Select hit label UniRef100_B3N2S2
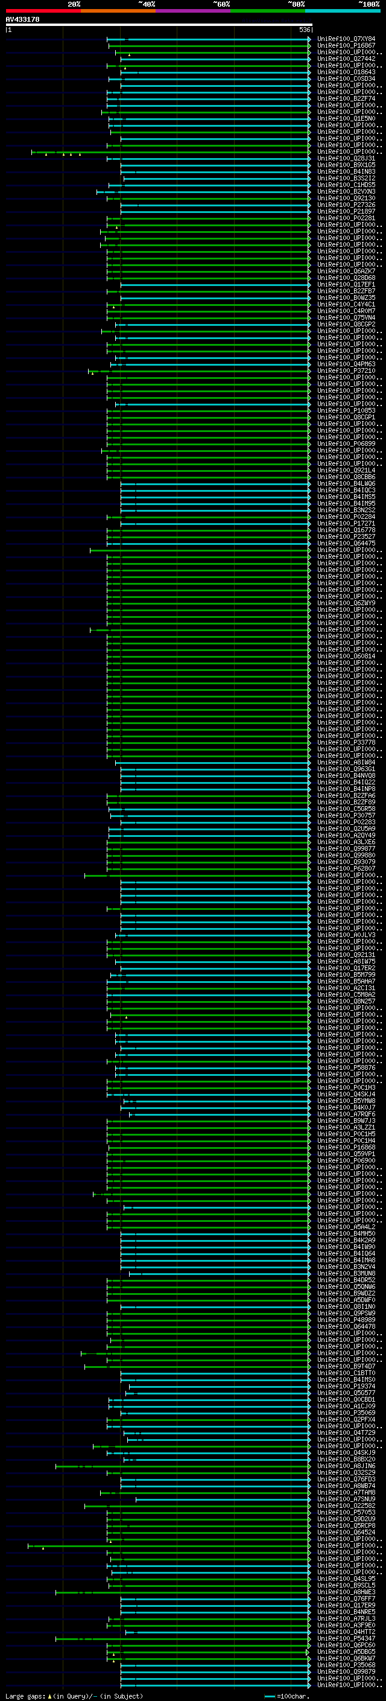 (x=346, y=510)
